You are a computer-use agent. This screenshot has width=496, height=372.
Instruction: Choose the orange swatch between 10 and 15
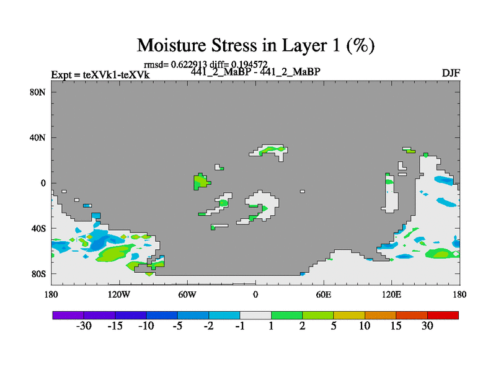coord(381,315)
